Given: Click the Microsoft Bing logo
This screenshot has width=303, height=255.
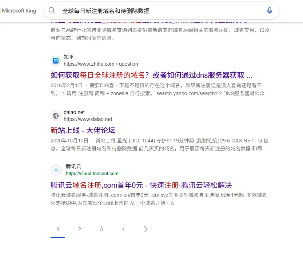Looking at the screenshot, I should [x=19, y=11].
